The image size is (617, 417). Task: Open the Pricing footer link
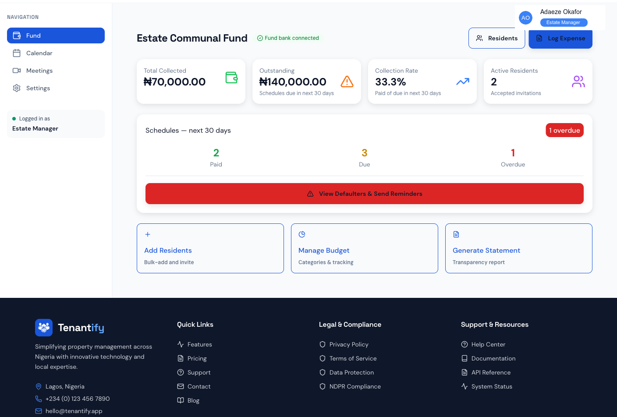[x=197, y=358]
